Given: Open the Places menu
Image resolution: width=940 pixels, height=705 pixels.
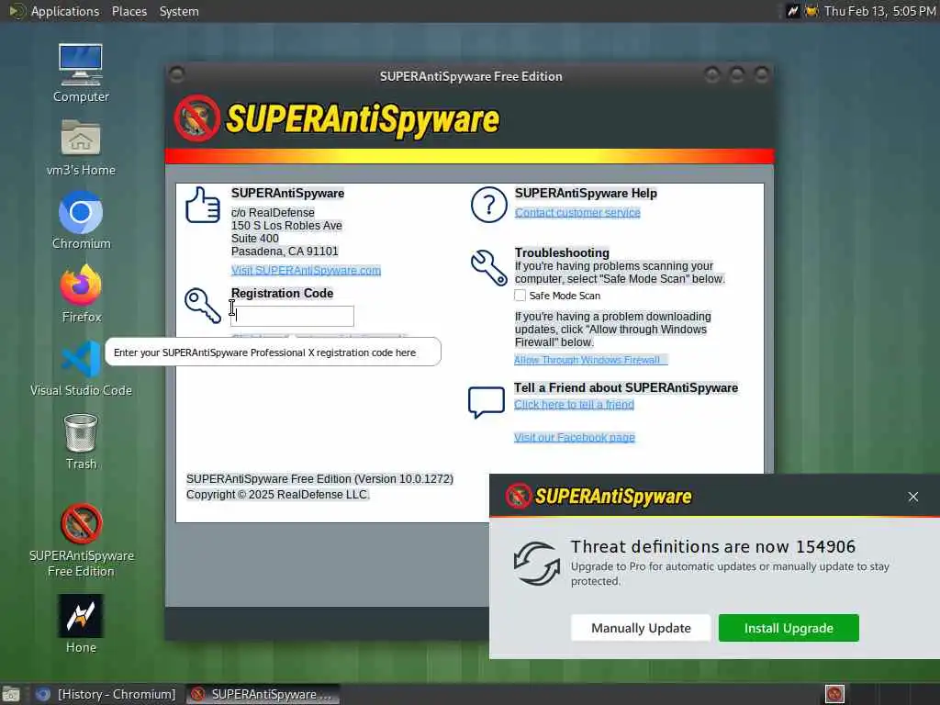Looking at the screenshot, I should coord(129,11).
